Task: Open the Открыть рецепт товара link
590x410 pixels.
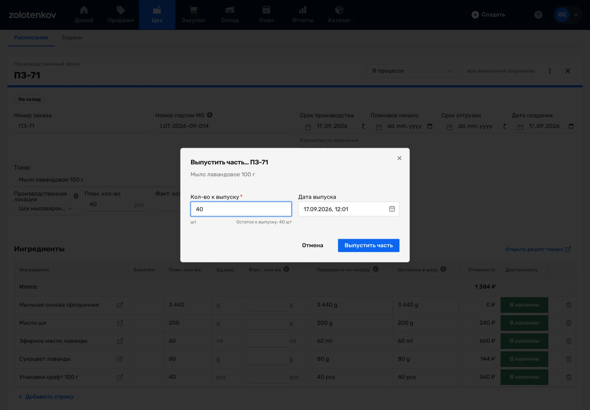Action: point(538,249)
